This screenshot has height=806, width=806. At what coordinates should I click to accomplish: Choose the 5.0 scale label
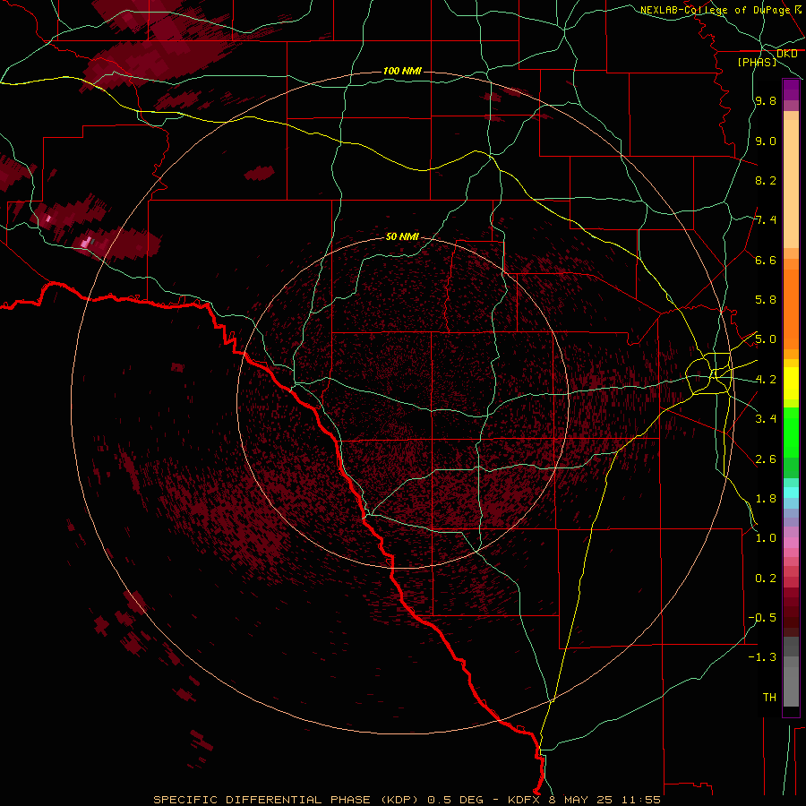(766, 339)
